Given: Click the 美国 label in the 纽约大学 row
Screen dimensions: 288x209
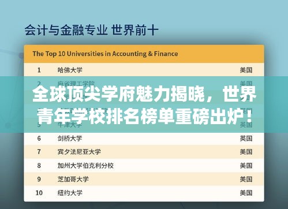Looking at the screenshot, I should (x=246, y=193).
